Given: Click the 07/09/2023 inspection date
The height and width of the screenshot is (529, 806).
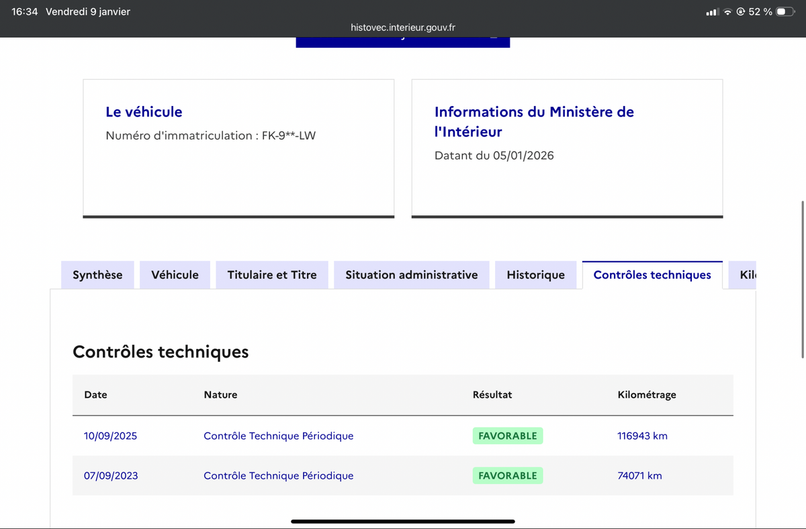Looking at the screenshot, I should 111,475.
